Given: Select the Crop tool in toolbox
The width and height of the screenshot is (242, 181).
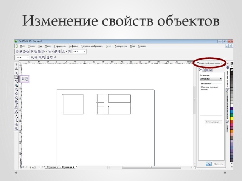Looking at the screenshot, I should pos(16,73).
